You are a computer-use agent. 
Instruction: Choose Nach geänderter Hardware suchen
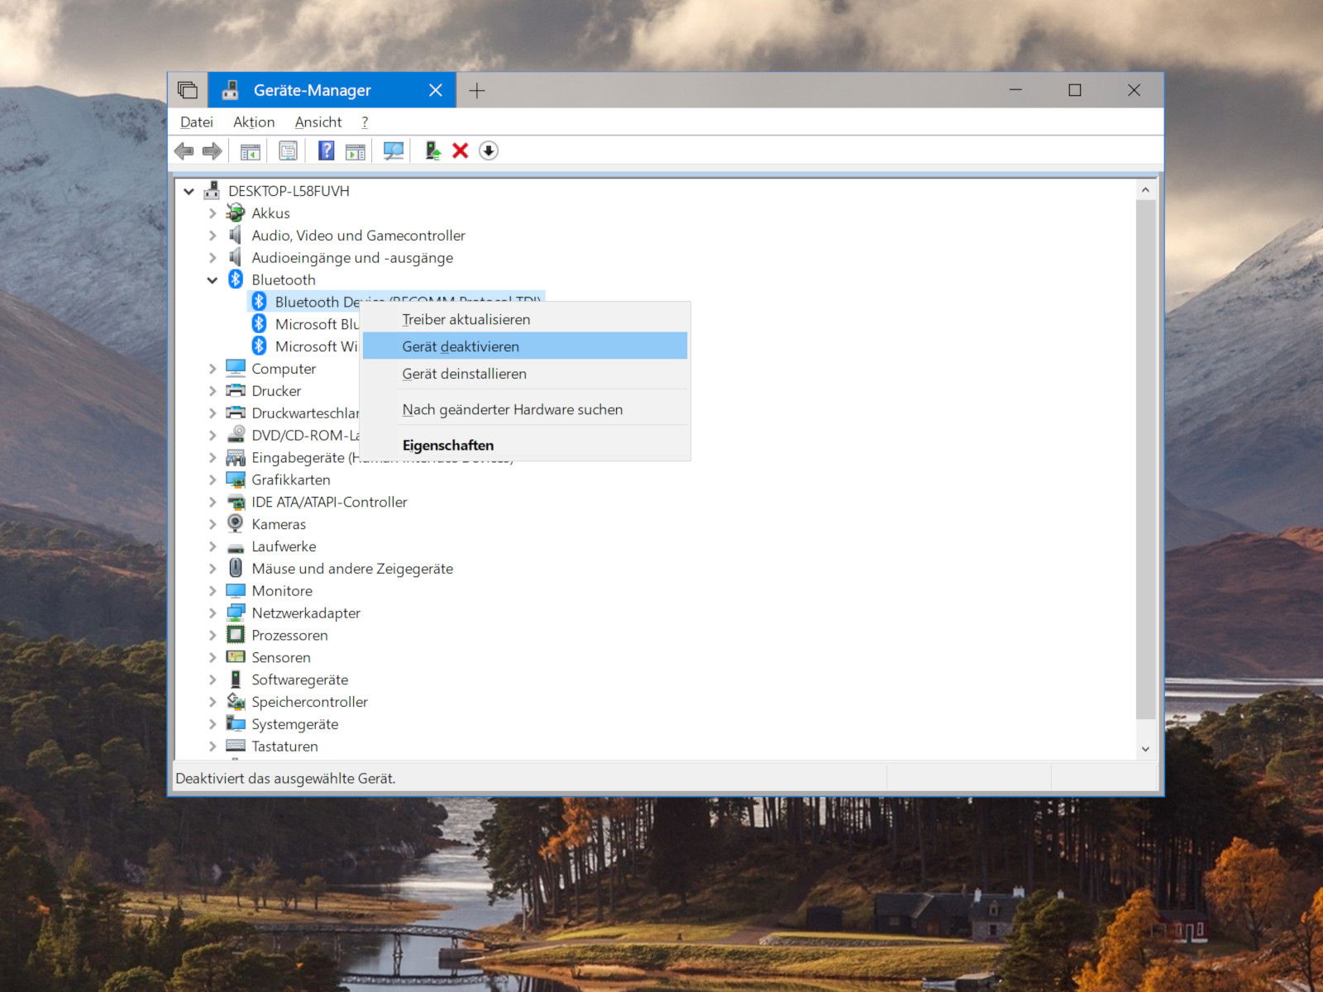[x=525, y=409]
